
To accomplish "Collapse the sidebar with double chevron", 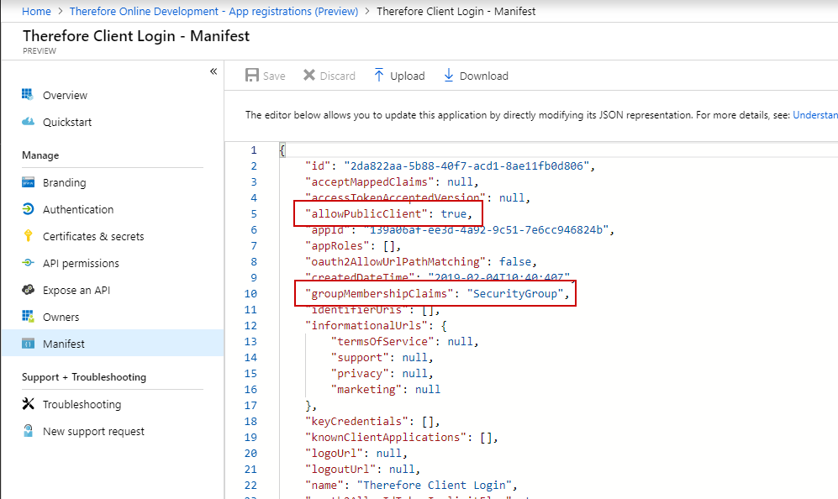I will [213, 71].
